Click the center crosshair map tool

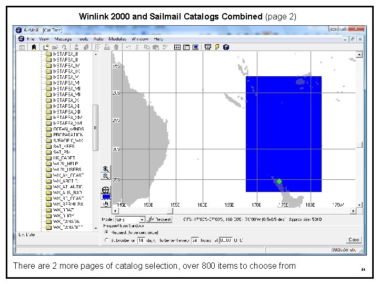[x=105, y=190]
